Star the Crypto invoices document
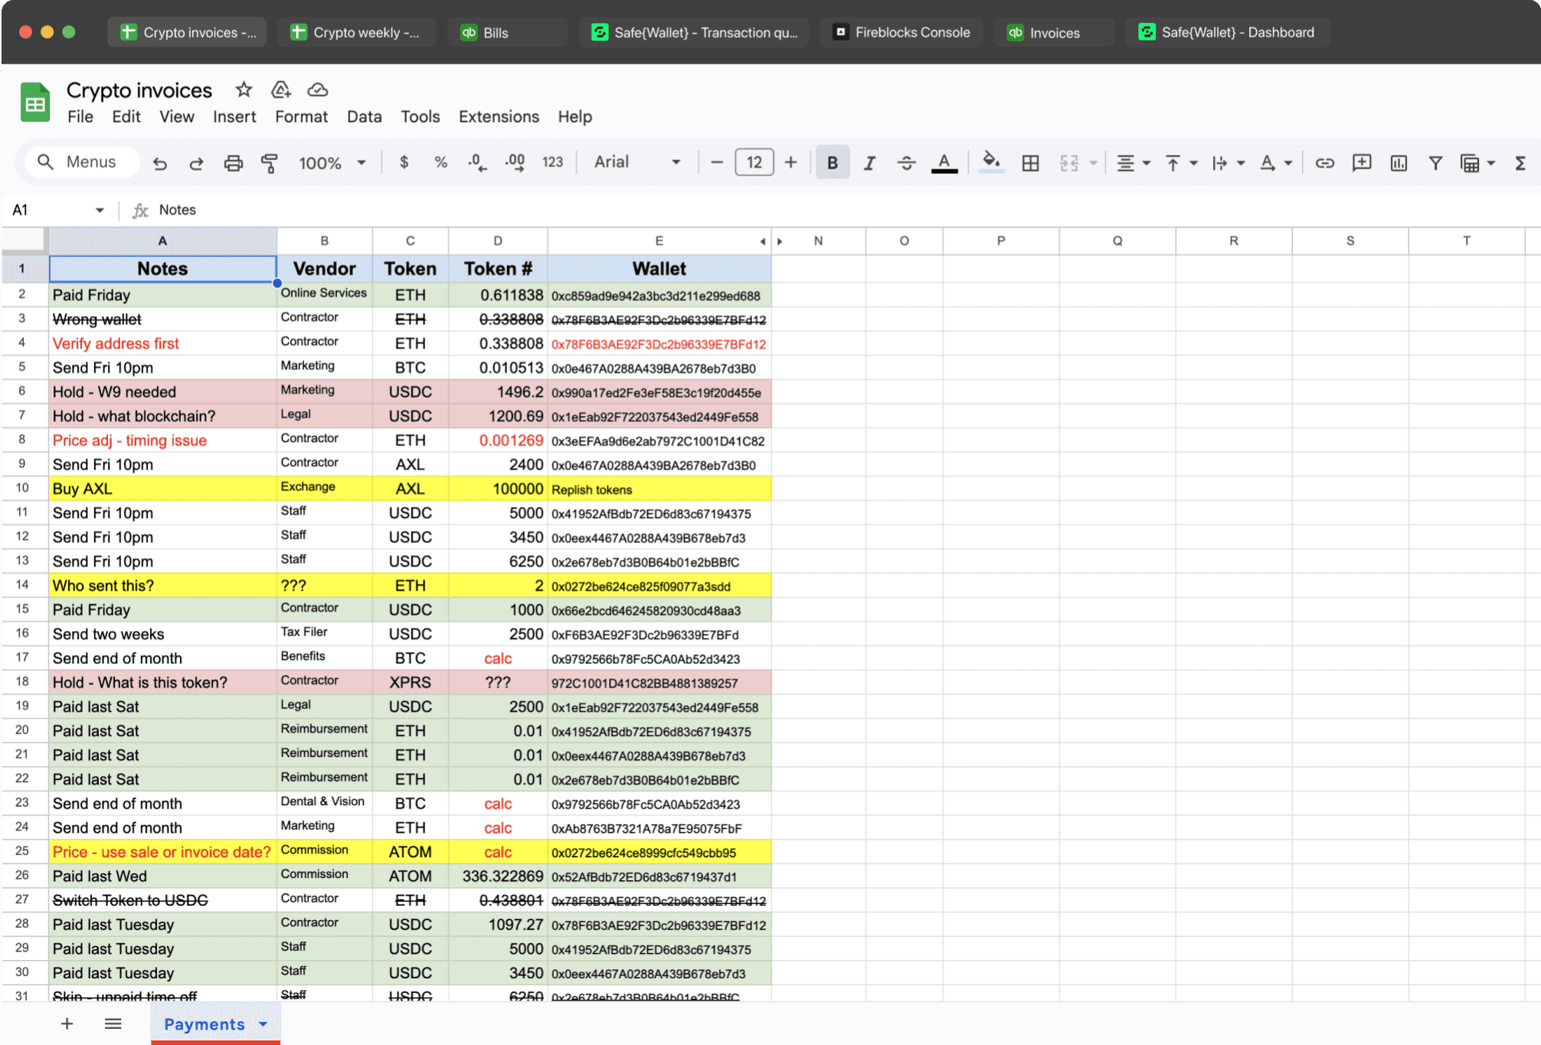1541x1045 pixels. click(244, 90)
